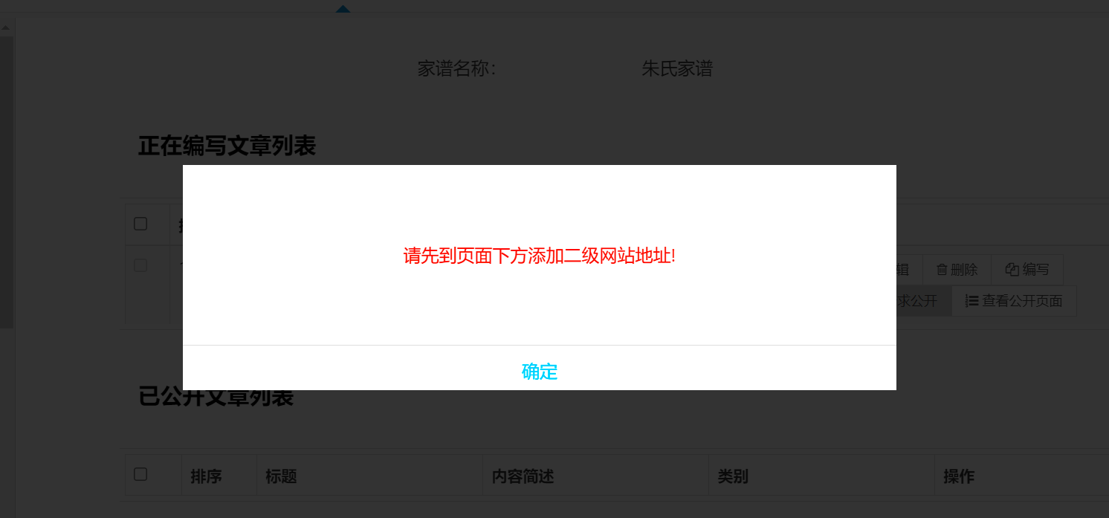Click the 内容简述 column header
Viewport: 1109px width, 518px height.
pos(523,476)
